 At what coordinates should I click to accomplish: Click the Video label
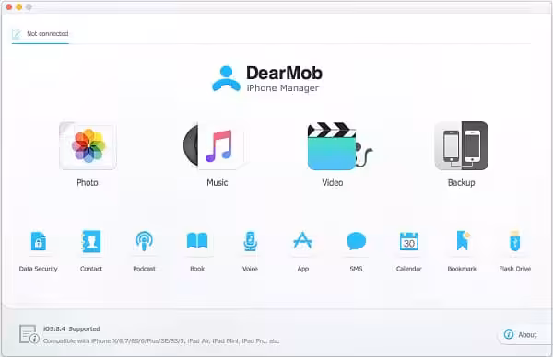point(333,183)
